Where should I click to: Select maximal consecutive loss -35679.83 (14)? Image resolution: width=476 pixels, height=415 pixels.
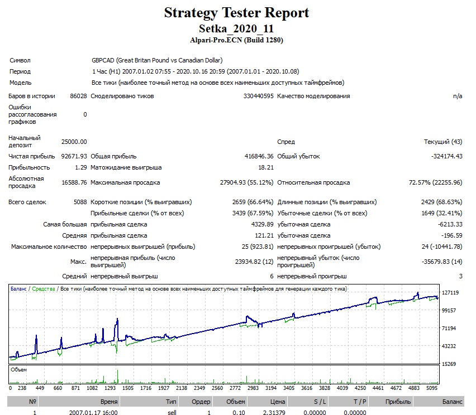442,262
